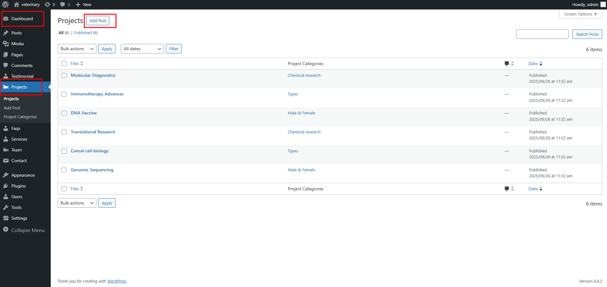
Task: Tick the checkbox for DNA Vaccine
Action: point(64,113)
